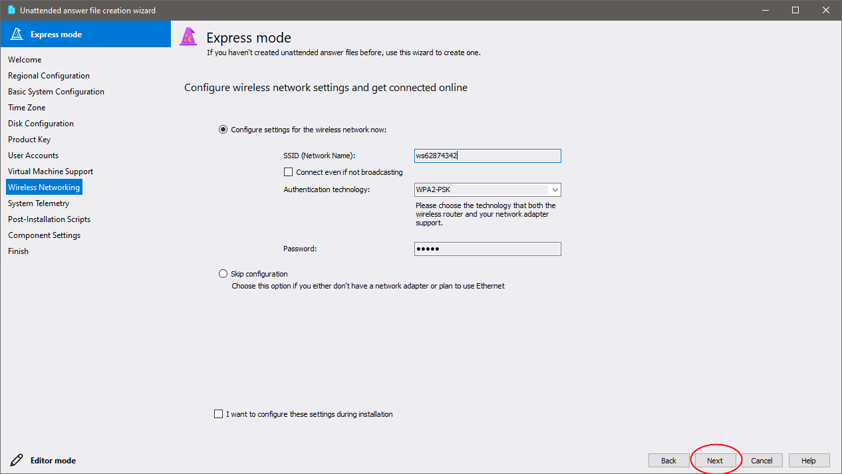Viewport: 842px width, 474px height.
Task: Select the Express mode header tab
Action: pos(86,34)
